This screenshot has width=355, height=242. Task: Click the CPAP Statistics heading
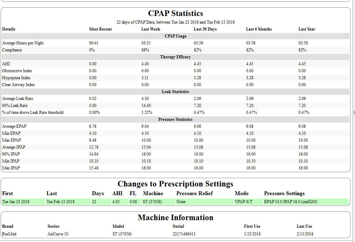175,14
